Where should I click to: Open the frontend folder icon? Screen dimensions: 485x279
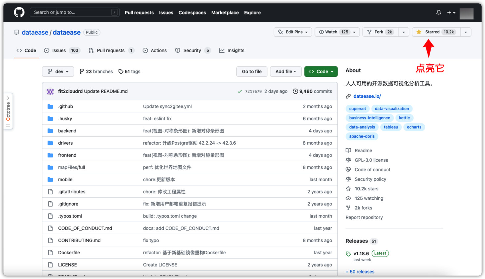coord(50,155)
